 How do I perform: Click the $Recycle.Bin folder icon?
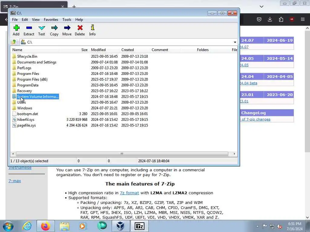click(x=14, y=56)
